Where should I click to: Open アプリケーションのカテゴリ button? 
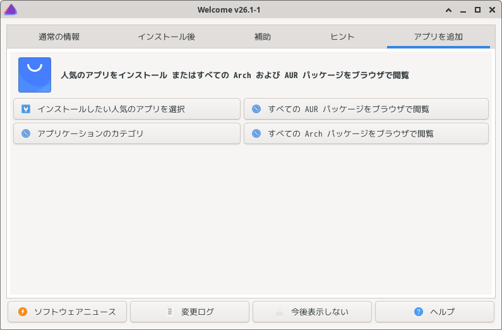pos(127,134)
